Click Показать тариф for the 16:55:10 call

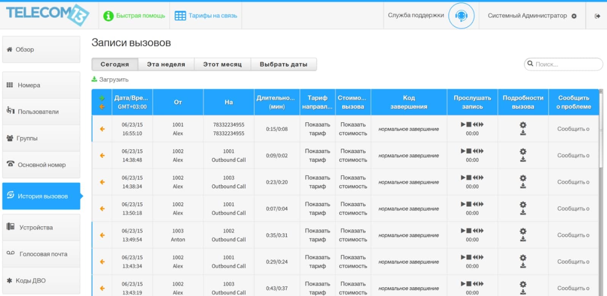317,129
